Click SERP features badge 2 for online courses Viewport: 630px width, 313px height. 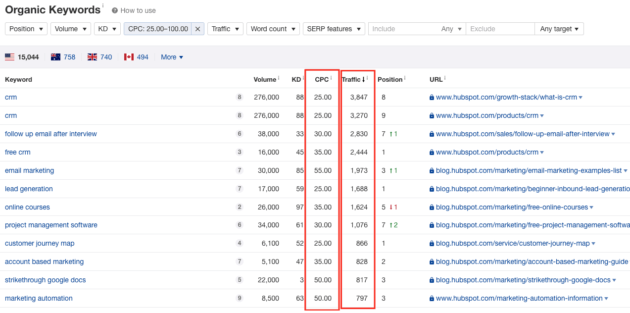240,207
